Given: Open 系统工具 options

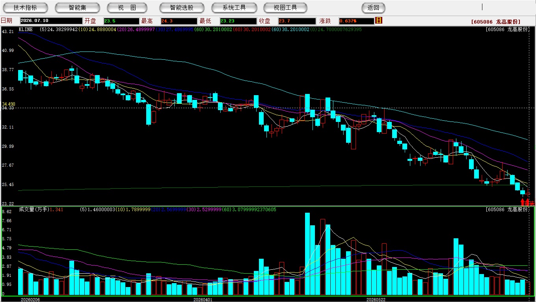Looking at the screenshot, I should pos(234,7).
